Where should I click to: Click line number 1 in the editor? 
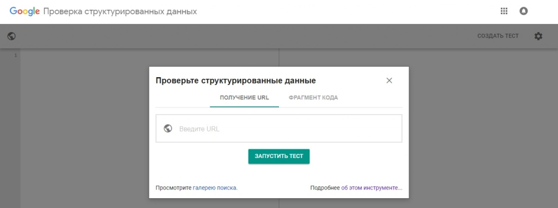tap(15, 56)
